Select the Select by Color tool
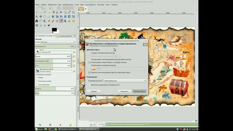This screenshot has width=233, height=131. point(53,12)
